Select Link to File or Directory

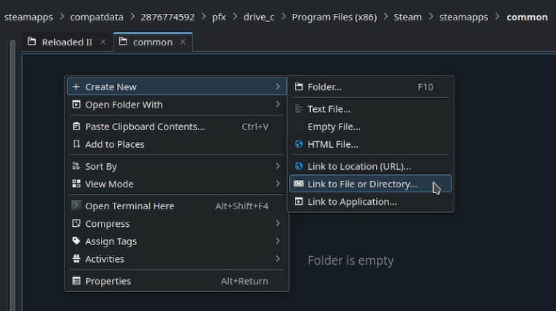(x=362, y=184)
